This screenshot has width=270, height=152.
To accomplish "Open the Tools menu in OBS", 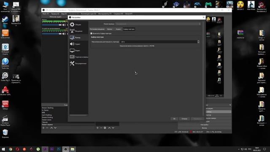I will (x=105, y=14).
